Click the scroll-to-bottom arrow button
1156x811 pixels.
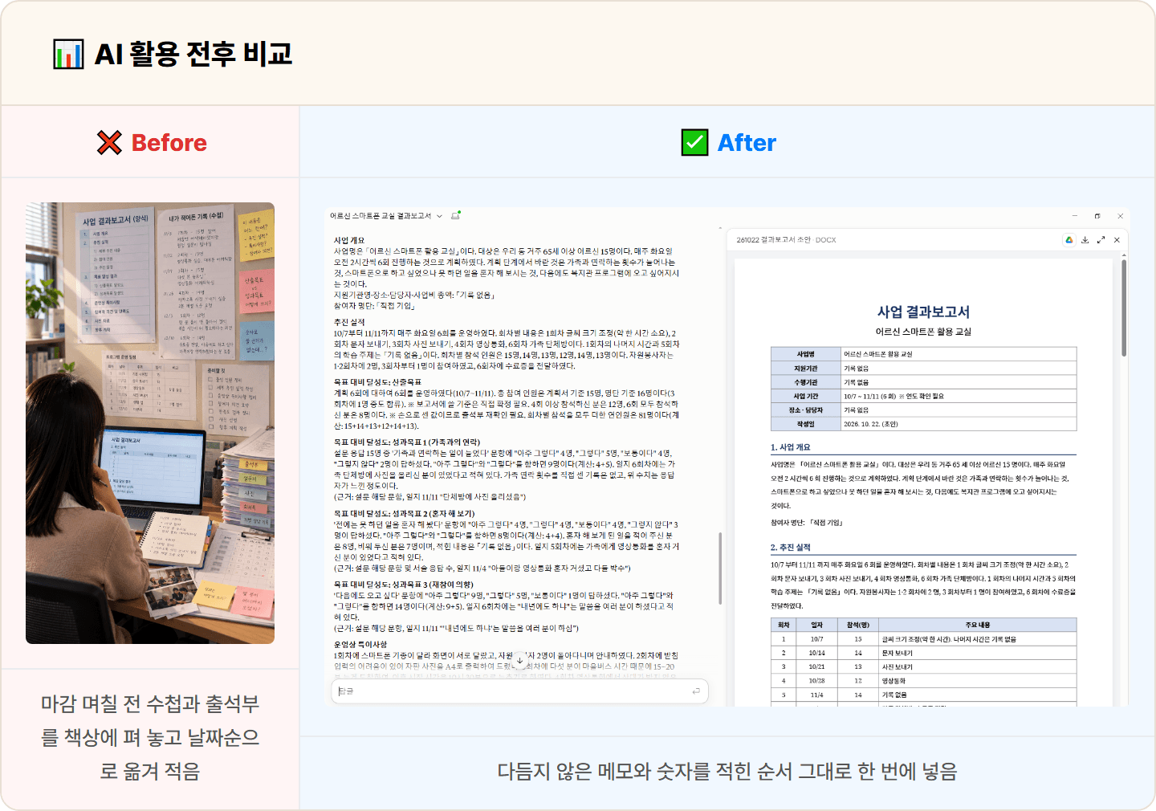[x=519, y=660]
